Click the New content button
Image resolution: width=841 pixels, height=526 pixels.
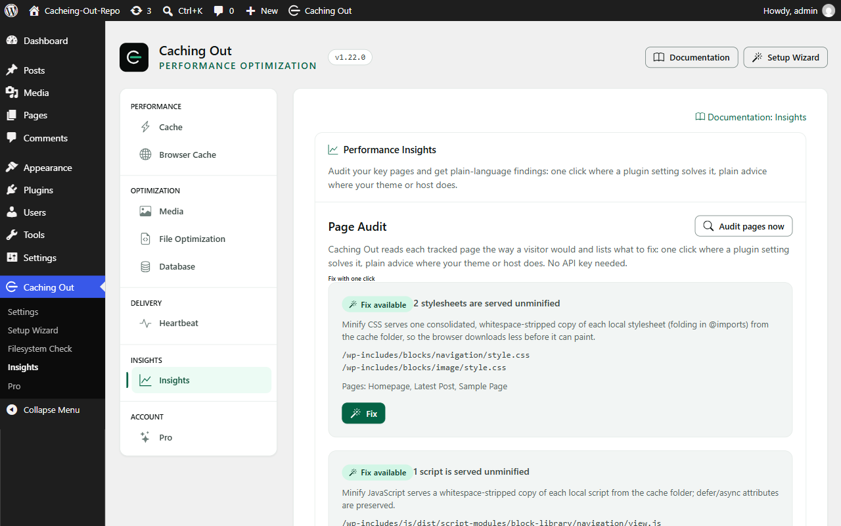(x=261, y=11)
